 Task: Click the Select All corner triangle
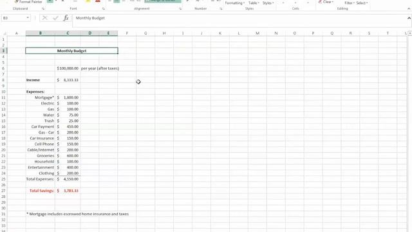5,33
